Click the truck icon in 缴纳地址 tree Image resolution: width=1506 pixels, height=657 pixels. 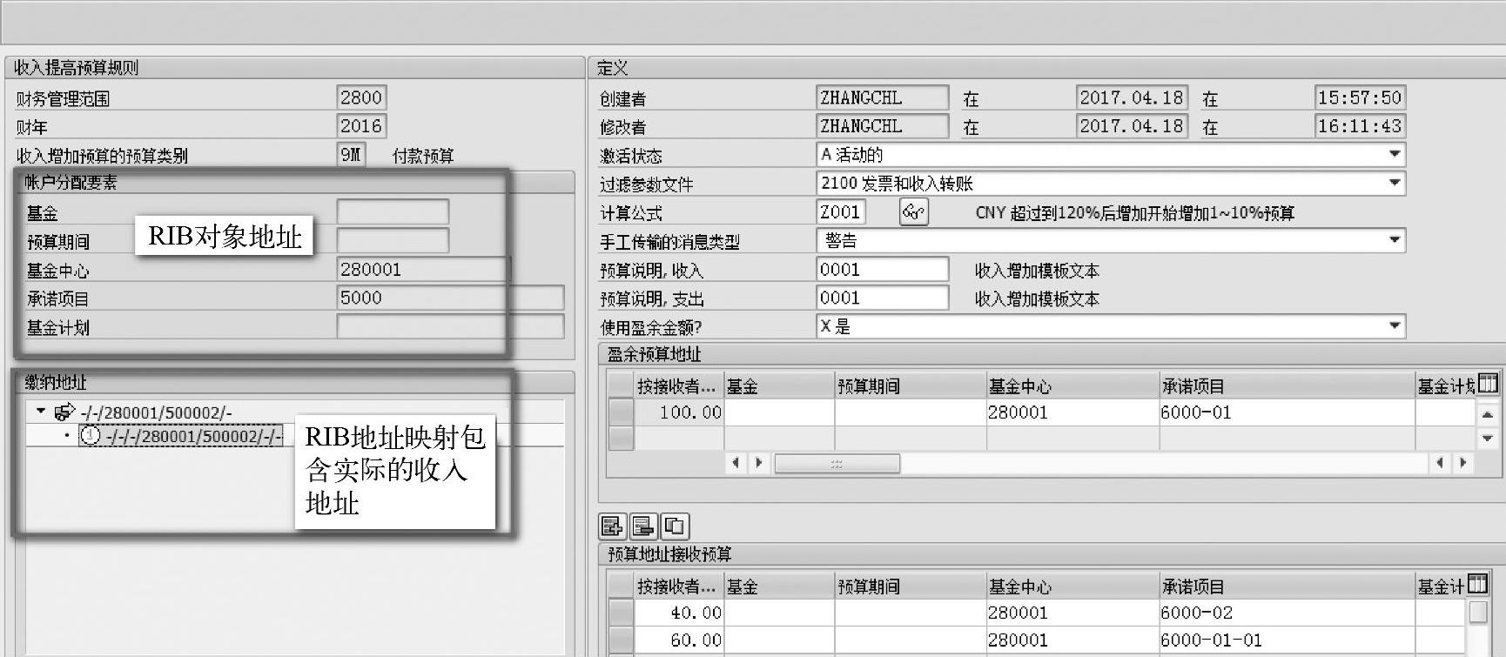tap(64, 412)
